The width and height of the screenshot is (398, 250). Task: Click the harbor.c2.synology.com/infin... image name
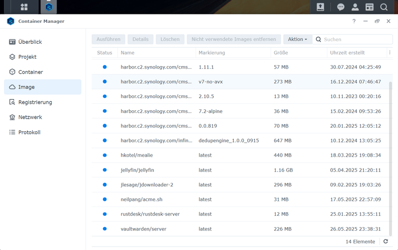click(x=157, y=141)
